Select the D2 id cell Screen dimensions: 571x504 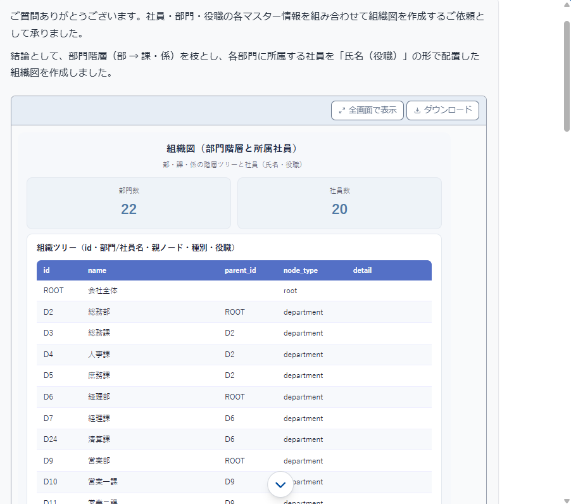[48, 312]
